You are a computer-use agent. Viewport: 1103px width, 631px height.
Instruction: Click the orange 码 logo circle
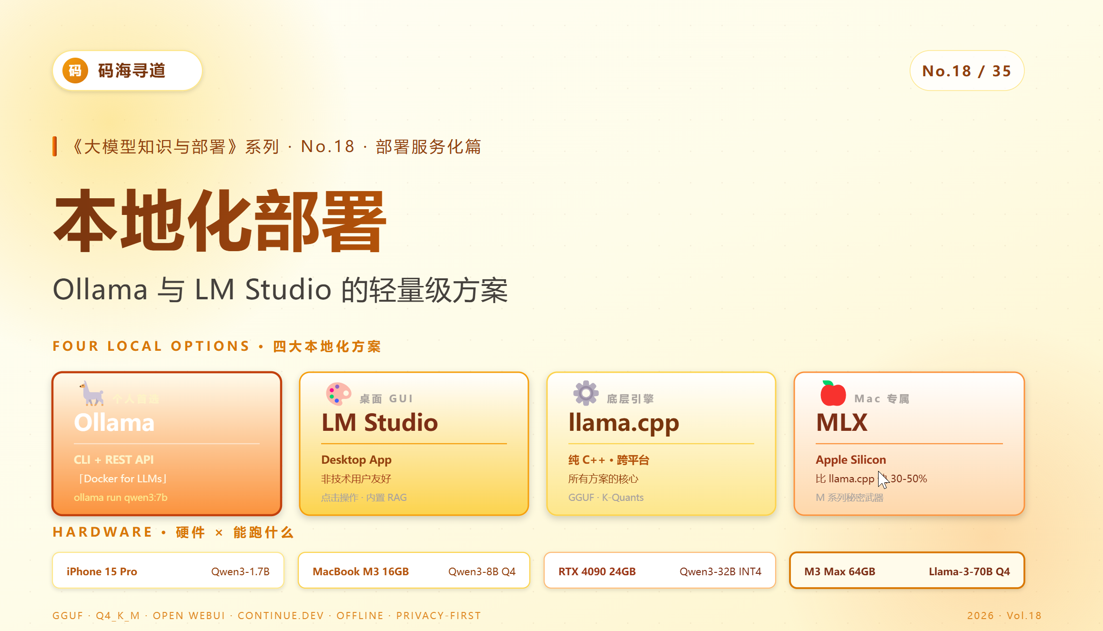75,71
